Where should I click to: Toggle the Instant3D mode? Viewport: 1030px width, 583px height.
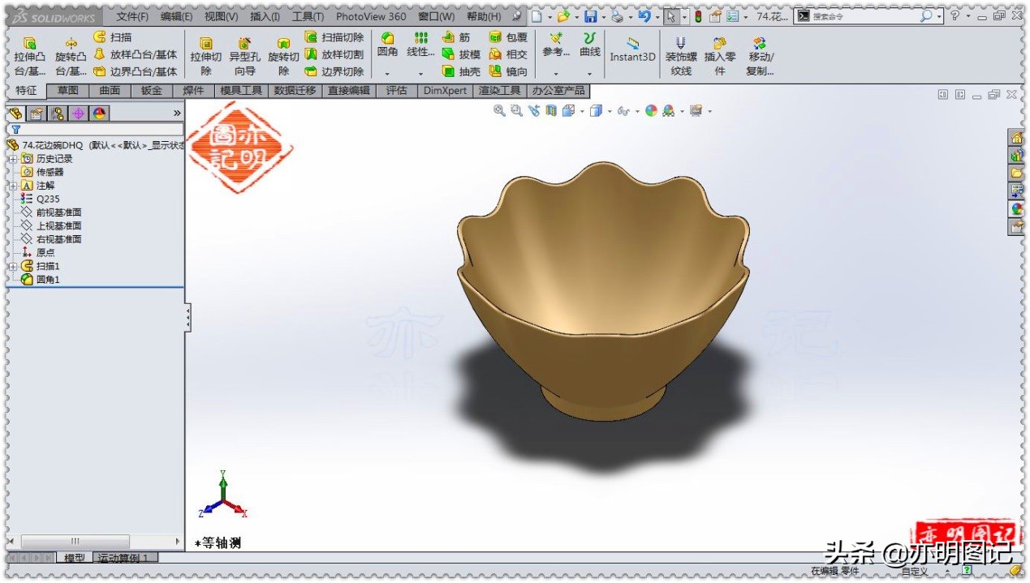(x=632, y=49)
